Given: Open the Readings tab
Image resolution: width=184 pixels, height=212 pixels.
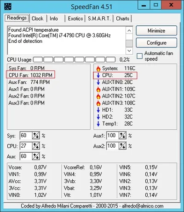Looking at the screenshot, I should (17, 18).
